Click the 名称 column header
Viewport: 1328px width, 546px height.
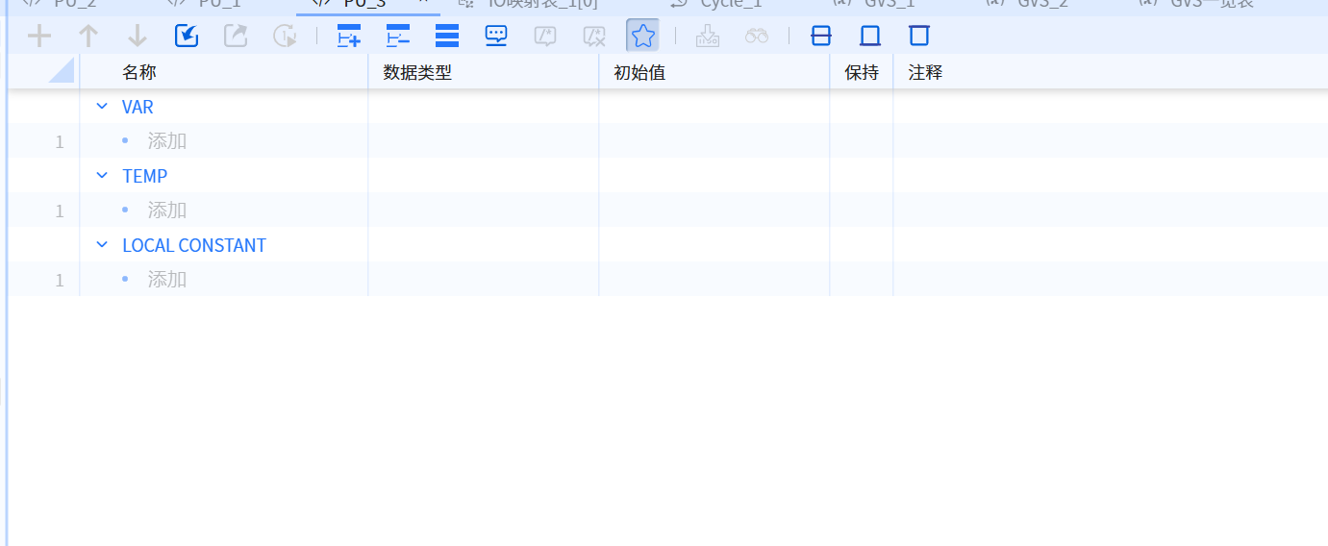139,72
